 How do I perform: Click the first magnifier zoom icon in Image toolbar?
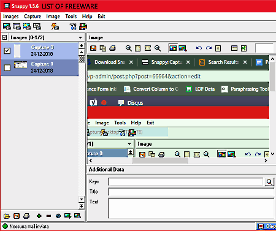(x=128, y=48)
